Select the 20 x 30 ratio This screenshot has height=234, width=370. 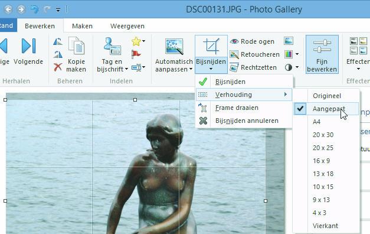[x=326, y=135]
